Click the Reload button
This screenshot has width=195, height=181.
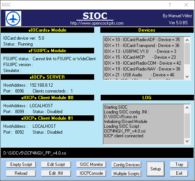click(21, 173)
